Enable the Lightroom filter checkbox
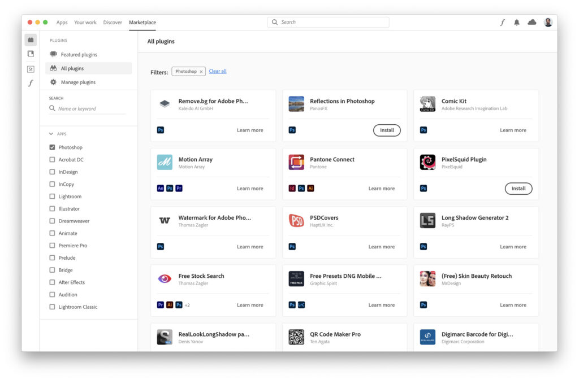Screen dimensions: 579x380 (x=52, y=196)
